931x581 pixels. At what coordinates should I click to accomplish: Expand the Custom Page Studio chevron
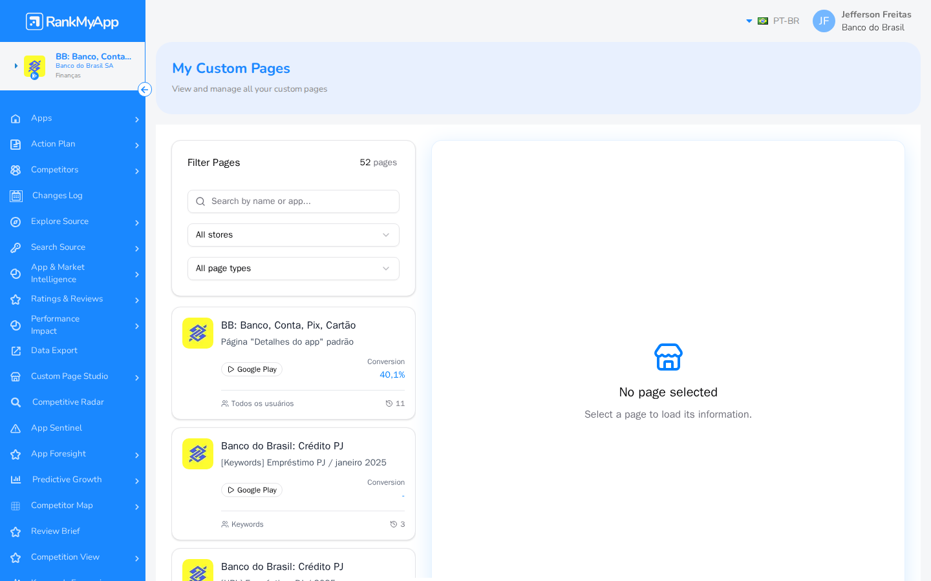coord(137,378)
